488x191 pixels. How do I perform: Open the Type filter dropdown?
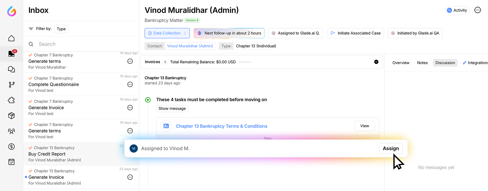[61, 29]
